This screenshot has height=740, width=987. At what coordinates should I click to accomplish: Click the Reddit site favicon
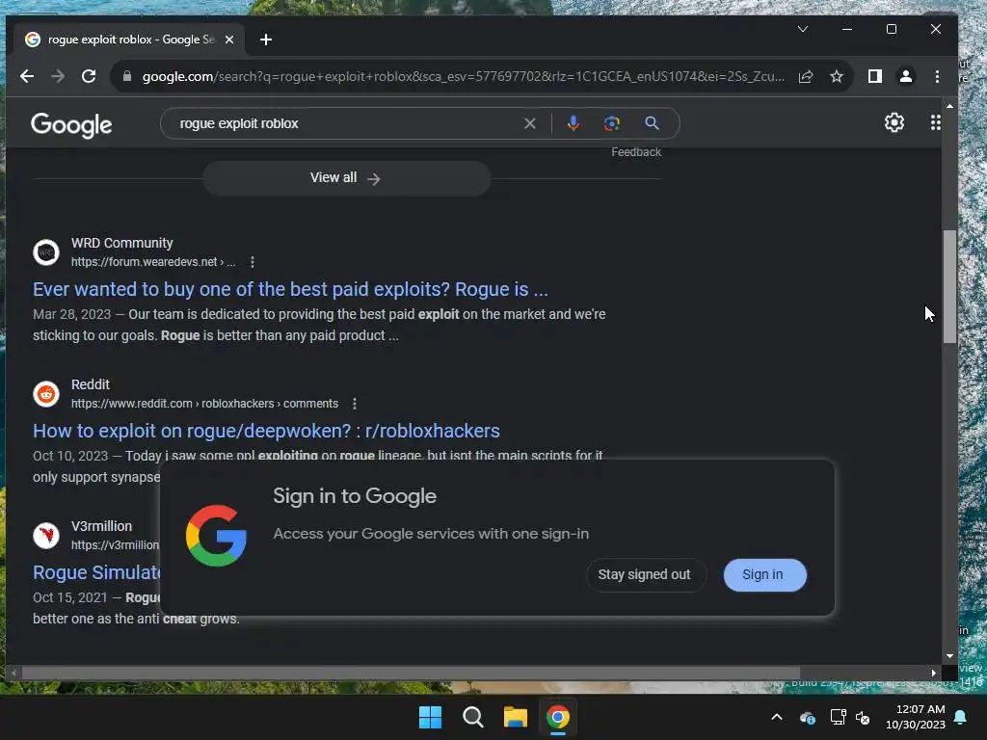[46, 394]
